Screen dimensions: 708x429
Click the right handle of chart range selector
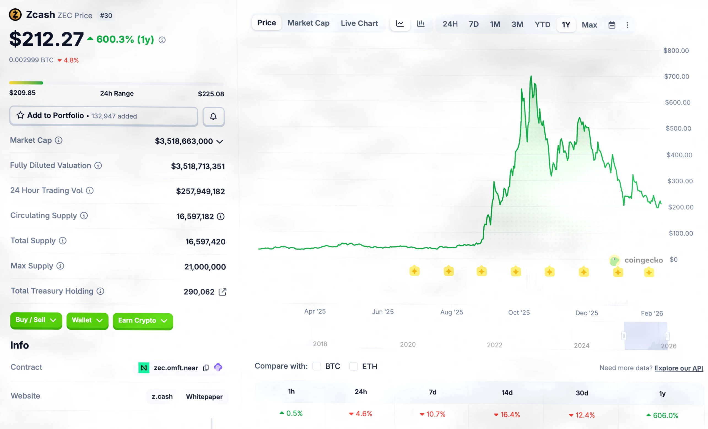coord(667,336)
